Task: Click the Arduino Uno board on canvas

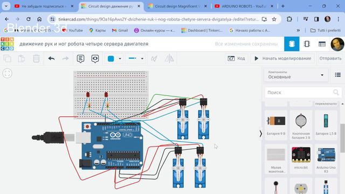Action: (112, 145)
